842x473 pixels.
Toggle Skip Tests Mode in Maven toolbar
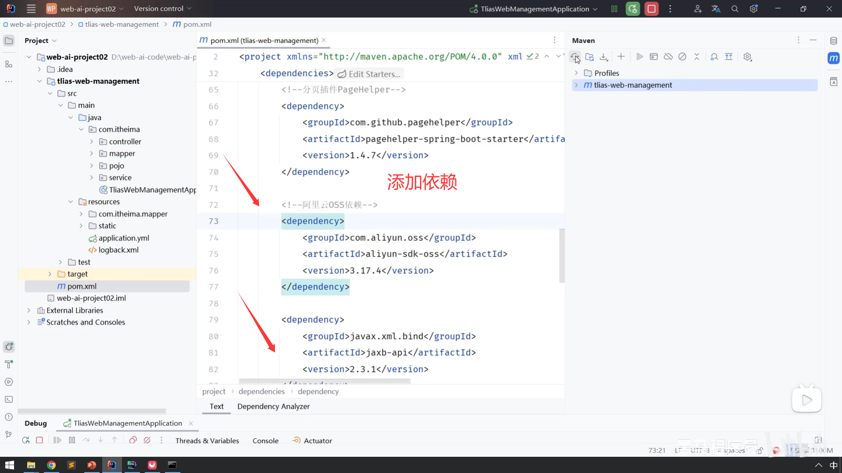682,57
